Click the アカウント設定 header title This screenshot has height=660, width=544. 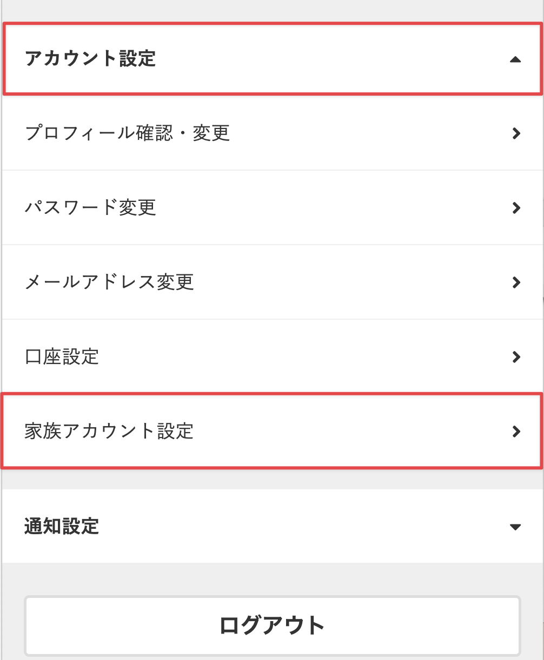coord(90,58)
